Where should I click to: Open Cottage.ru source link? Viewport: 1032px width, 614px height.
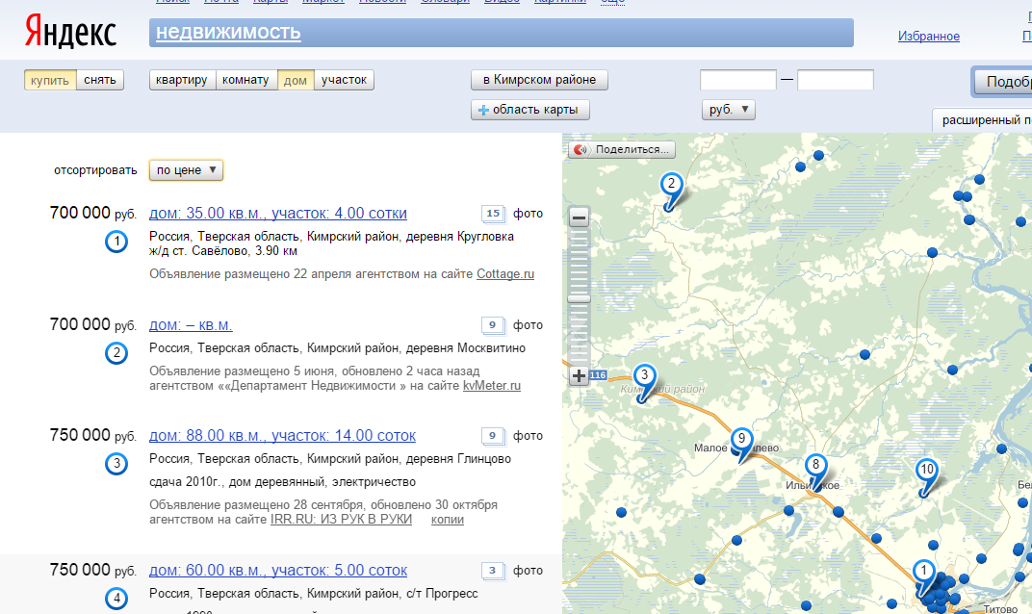coord(505,274)
